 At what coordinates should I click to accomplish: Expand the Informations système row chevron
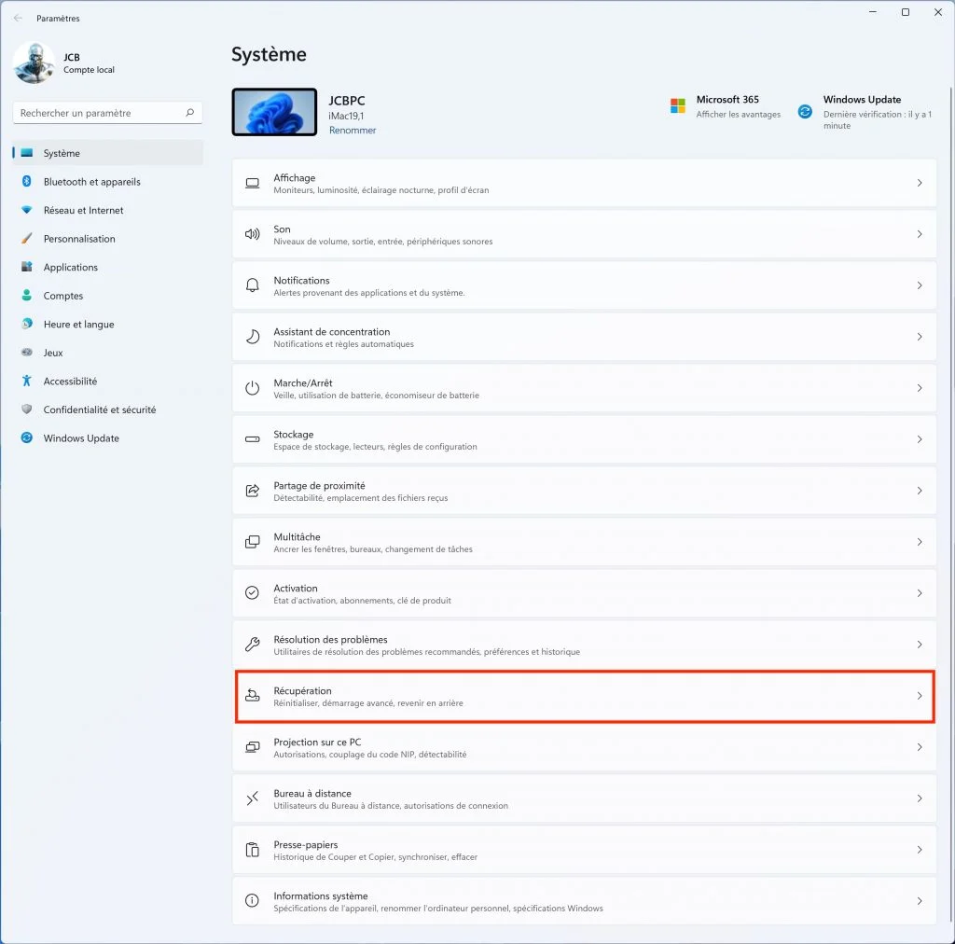click(920, 901)
